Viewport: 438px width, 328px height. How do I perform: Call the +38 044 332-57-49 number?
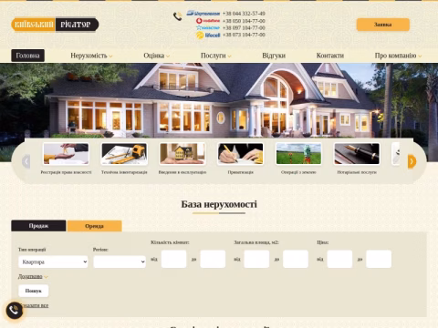click(244, 14)
